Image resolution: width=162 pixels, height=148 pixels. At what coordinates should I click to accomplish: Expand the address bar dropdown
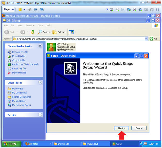(146, 39)
